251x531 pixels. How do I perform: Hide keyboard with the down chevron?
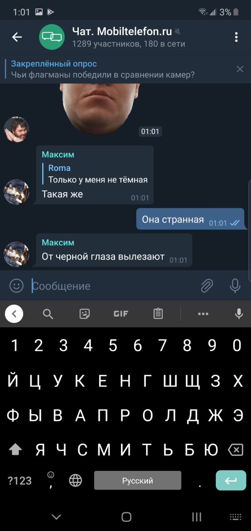tap(56, 517)
